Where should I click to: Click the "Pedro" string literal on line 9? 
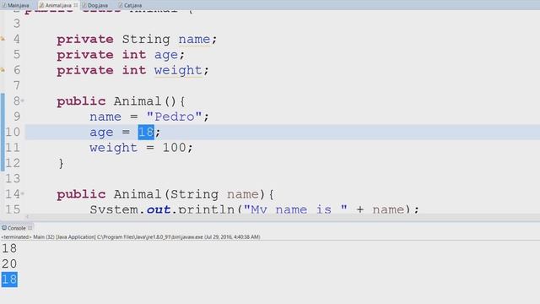(x=174, y=117)
